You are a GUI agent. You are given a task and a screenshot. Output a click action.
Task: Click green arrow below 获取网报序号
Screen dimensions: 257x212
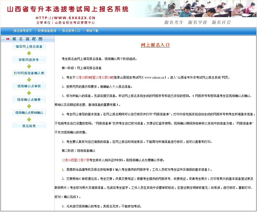point(29,66)
